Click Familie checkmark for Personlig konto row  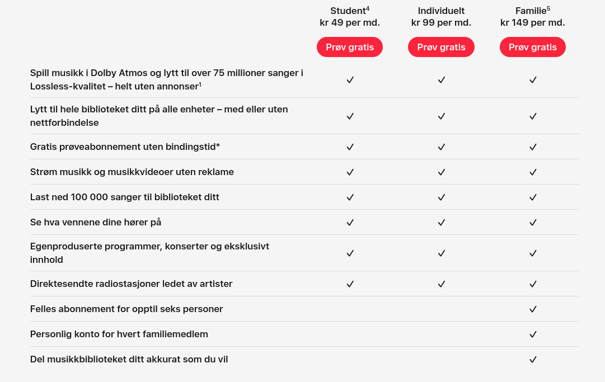pyautogui.click(x=533, y=334)
